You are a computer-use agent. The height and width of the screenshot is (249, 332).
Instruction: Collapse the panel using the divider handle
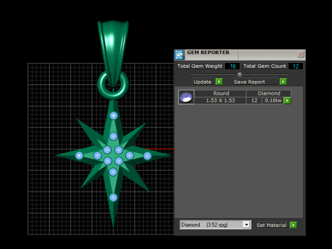(240, 74)
